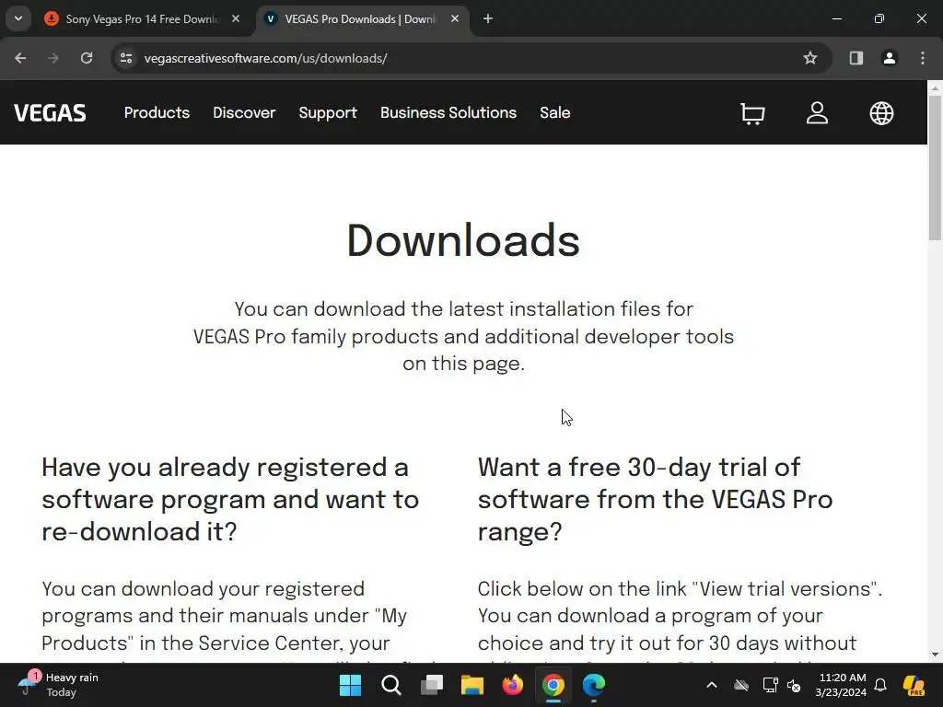Close the Sony Vegas Pro 14 tab
Image resolution: width=943 pixels, height=707 pixels.
[236, 19]
